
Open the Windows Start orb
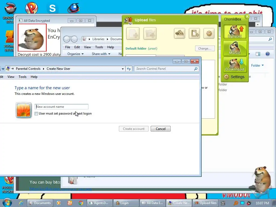[x=7, y=203]
